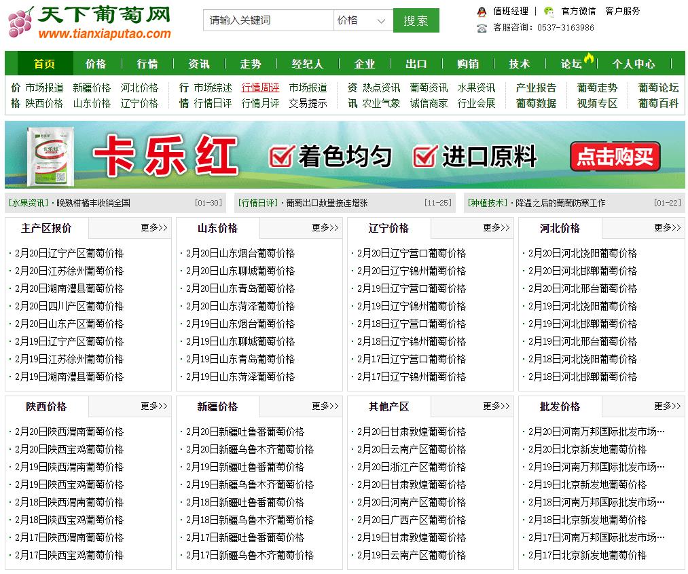The width and height of the screenshot is (688, 574).
Task: Open 2月18日河北邯郸葡萄价格
Action: pyautogui.click(x=583, y=377)
